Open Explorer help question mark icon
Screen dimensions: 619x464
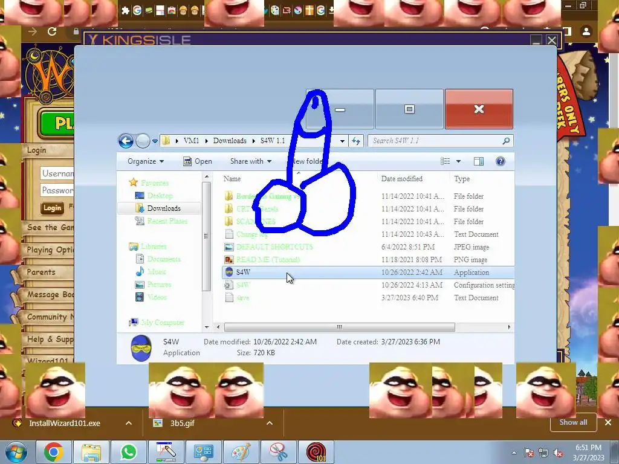coord(500,161)
